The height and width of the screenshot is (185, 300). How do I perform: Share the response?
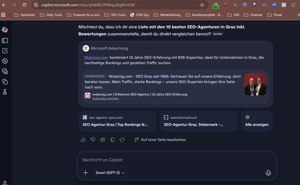point(103,140)
